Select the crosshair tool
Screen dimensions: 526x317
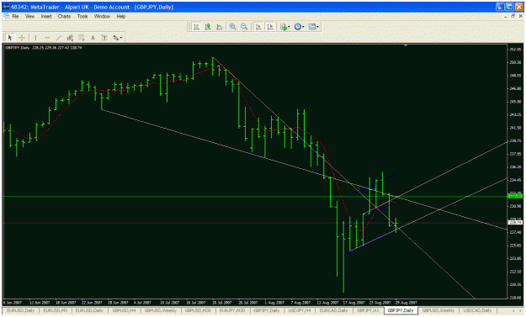click(22, 38)
